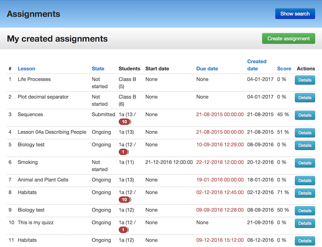This screenshot has width=322, height=247.
Task: Sort table by Created date column
Action: click(x=257, y=65)
